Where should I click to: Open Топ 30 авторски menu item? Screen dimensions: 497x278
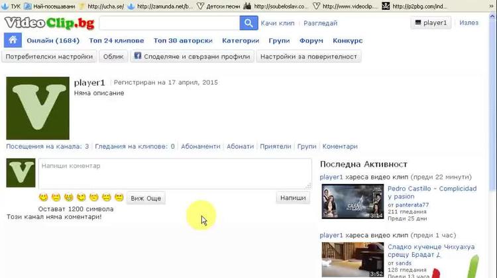tap(183, 40)
